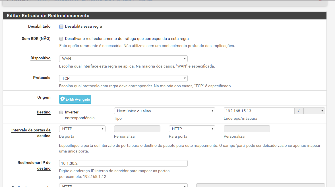Enable the 'Desabilita essa regra' checkbox
This screenshot has width=335, height=187.
point(61,27)
